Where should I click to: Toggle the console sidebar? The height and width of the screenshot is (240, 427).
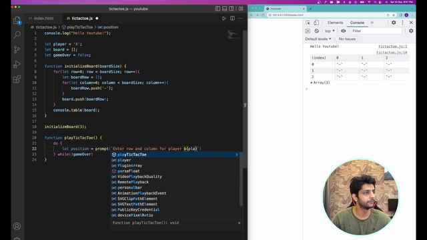[x=308, y=31]
